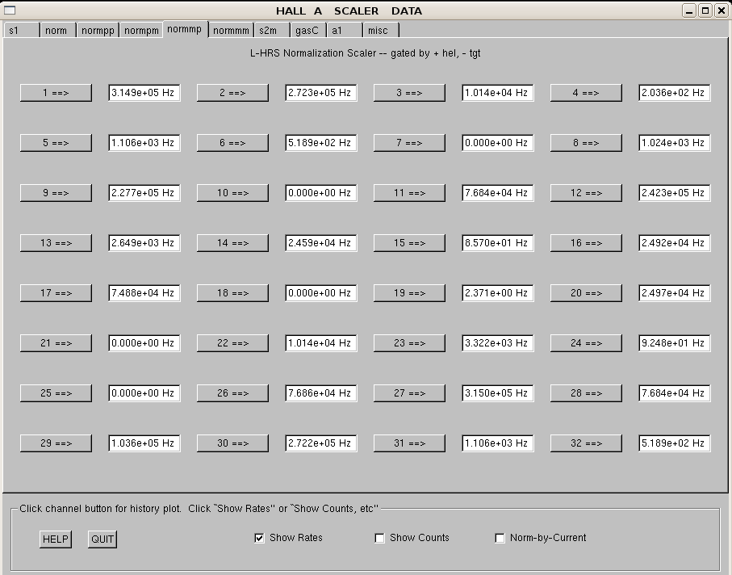Click the channel 7 button

point(409,142)
